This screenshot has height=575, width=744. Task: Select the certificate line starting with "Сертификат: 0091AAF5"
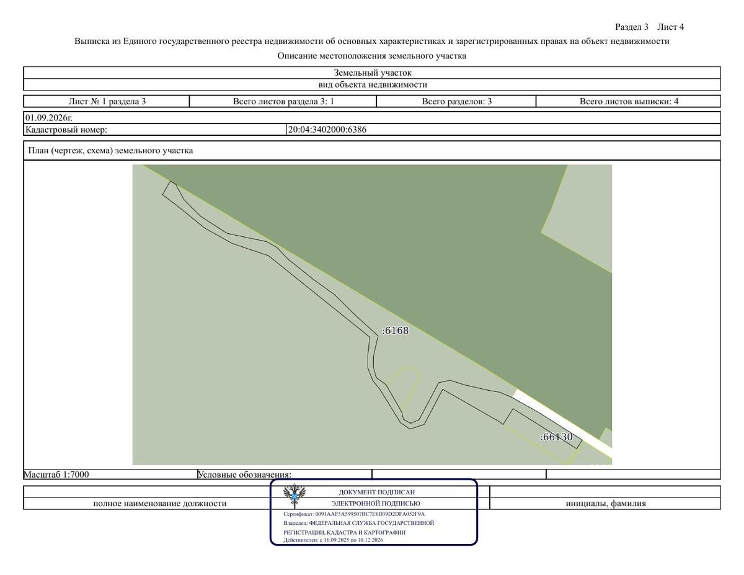tap(354, 514)
